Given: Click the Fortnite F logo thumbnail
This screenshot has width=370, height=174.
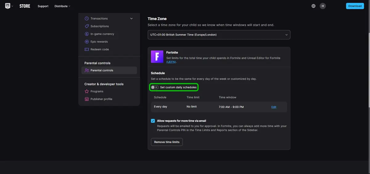Looking at the screenshot, I should click(x=157, y=57).
